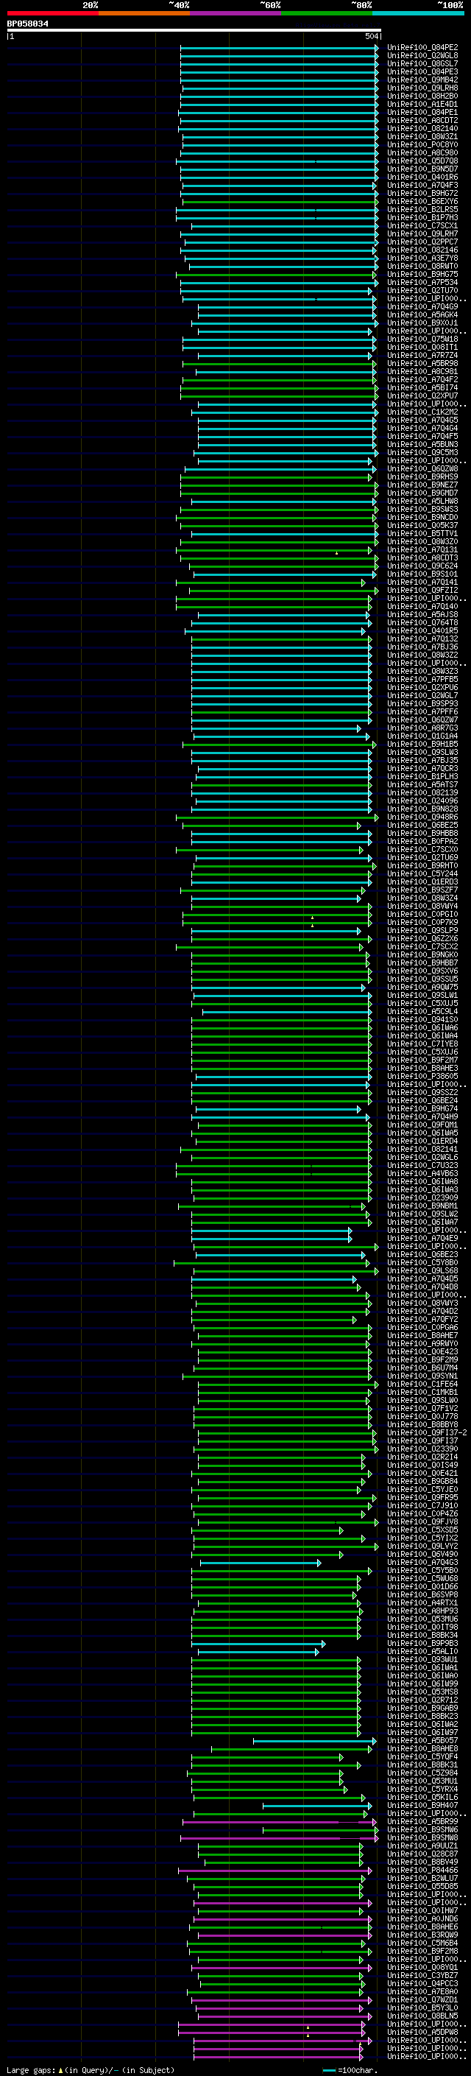
Task: Click hit label UniRef100_Q9LRH7
Action: pyautogui.click(x=422, y=233)
